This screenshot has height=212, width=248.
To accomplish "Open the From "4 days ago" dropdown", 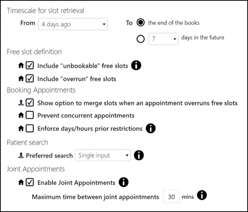I will click(x=73, y=25).
